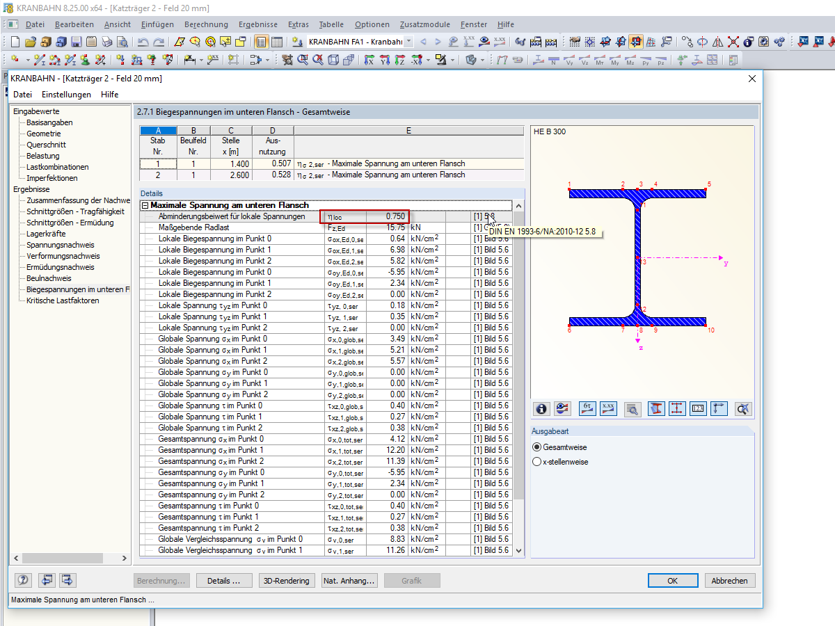Toggle the point numbering 123 icon
Screen dimensions: 835x626
[699, 408]
